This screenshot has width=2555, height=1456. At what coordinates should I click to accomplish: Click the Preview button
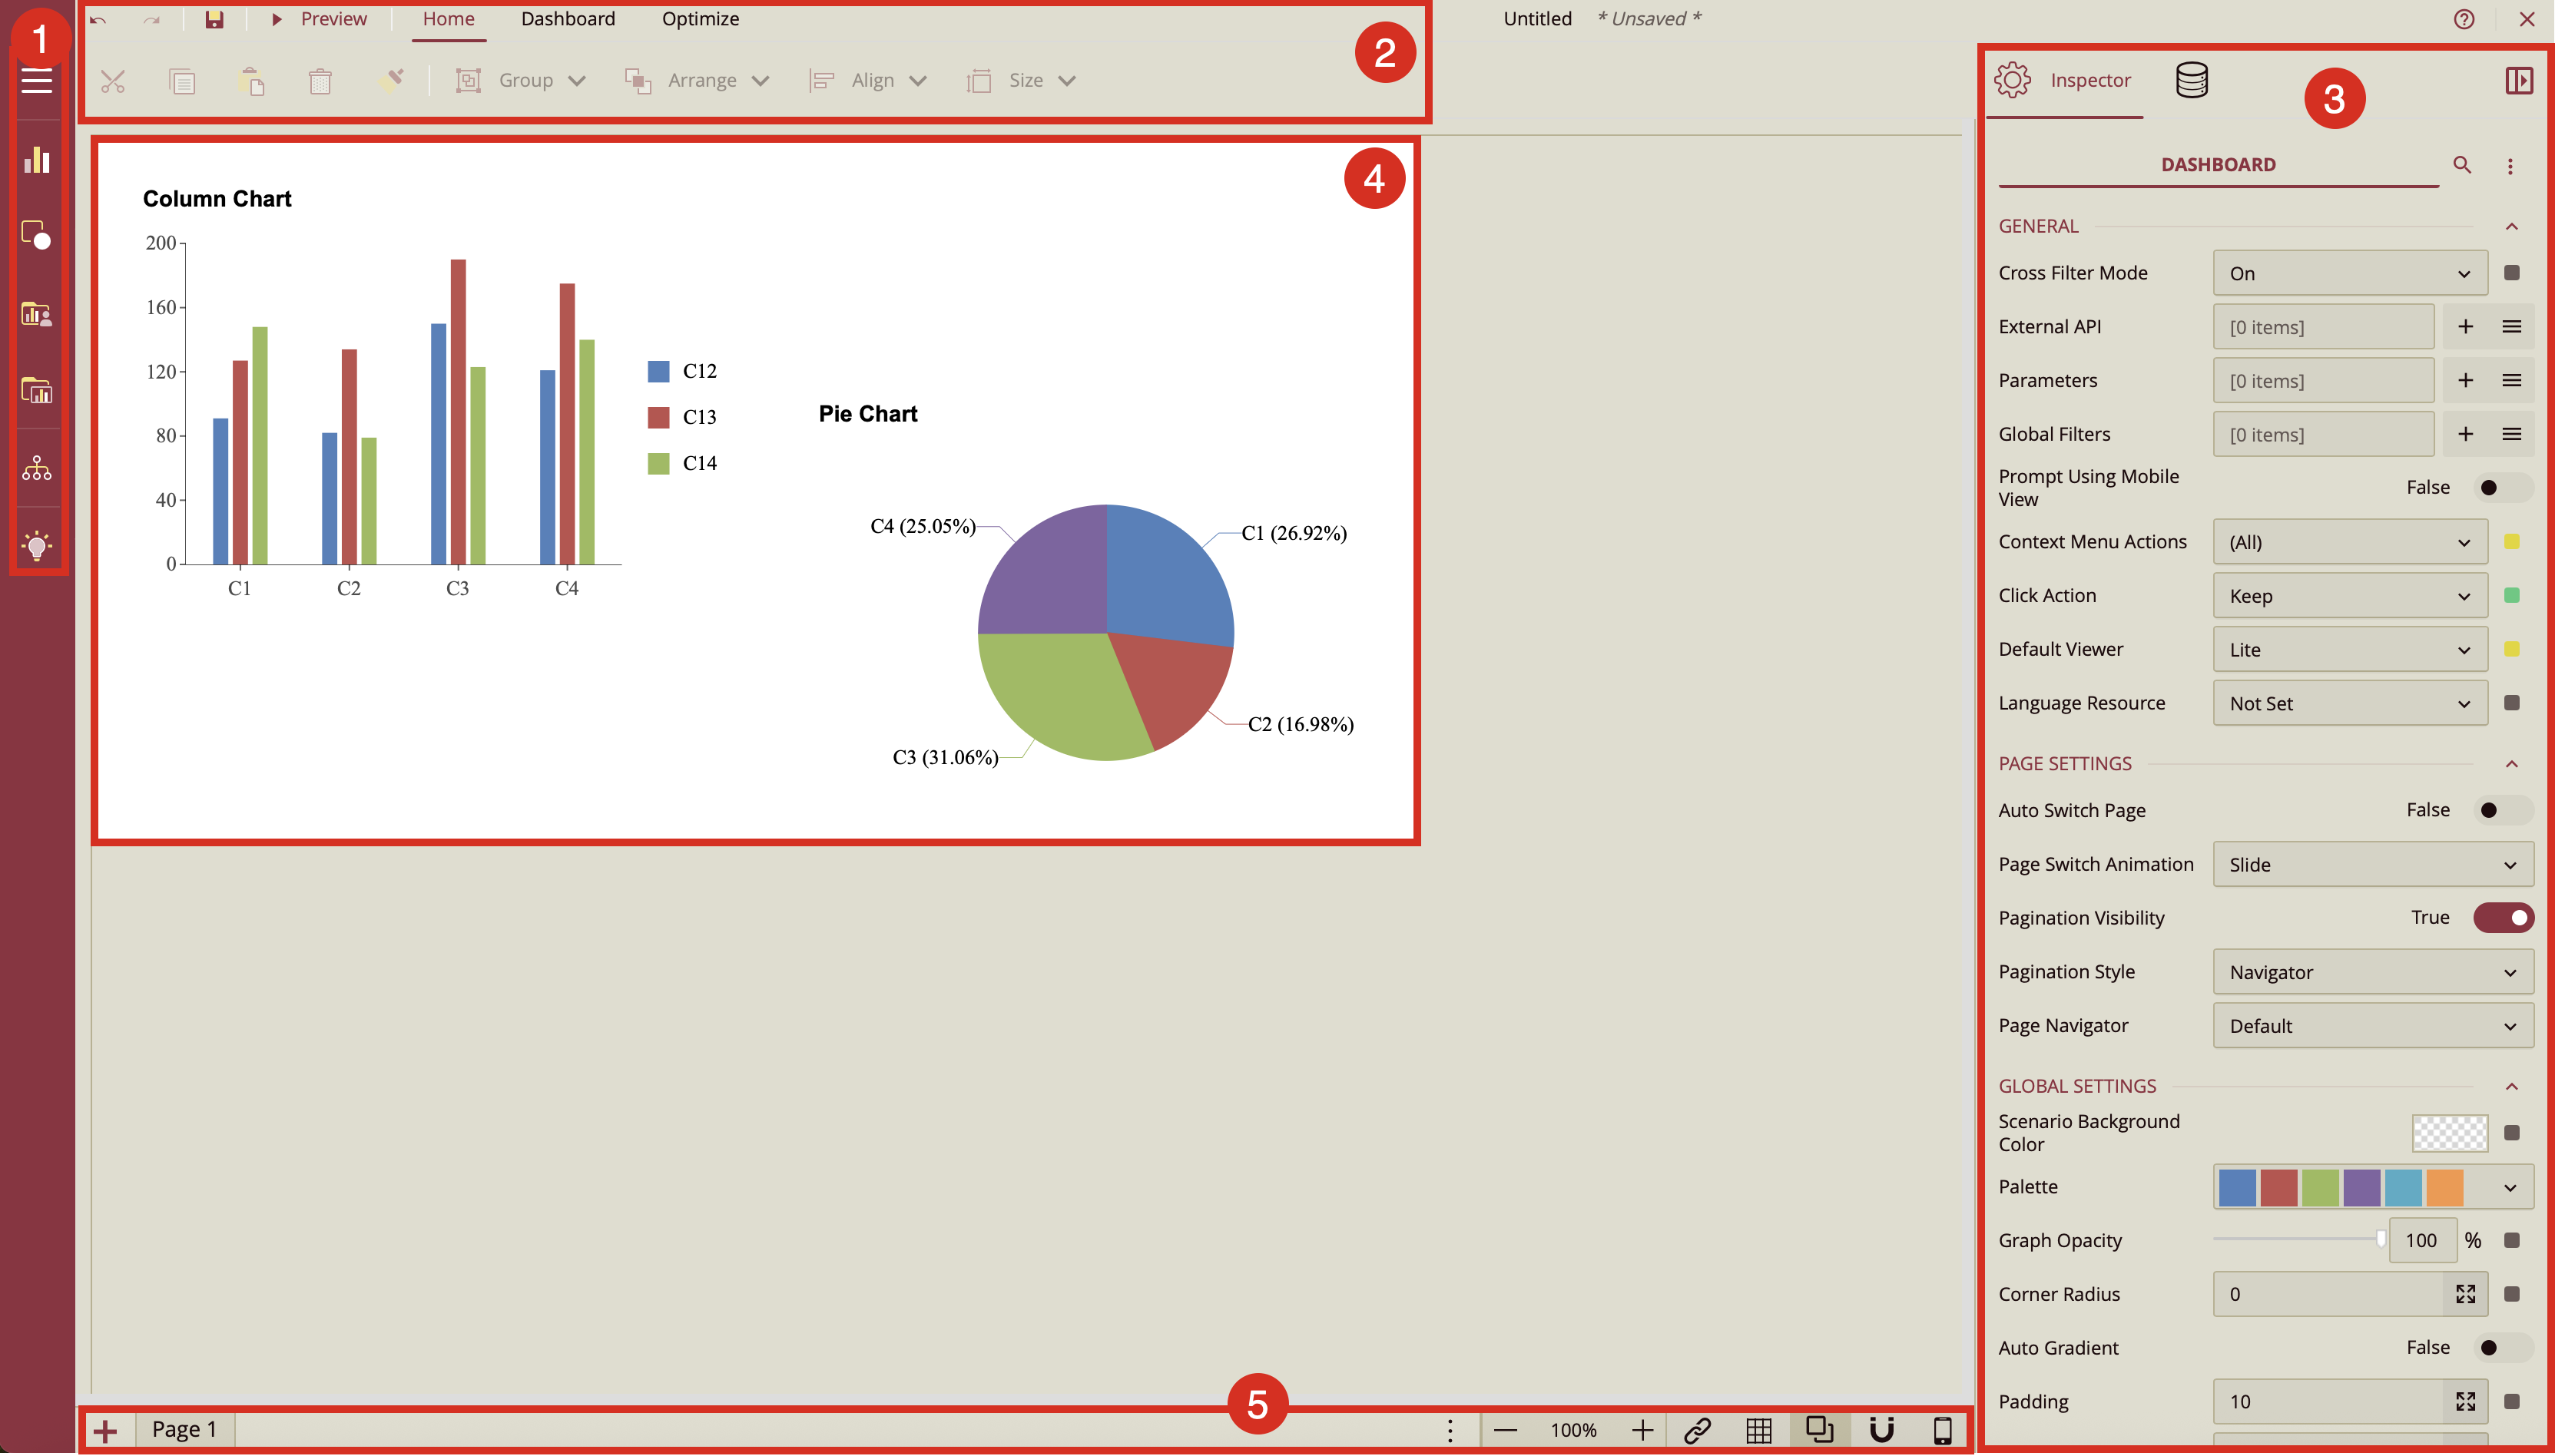point(333,18)
